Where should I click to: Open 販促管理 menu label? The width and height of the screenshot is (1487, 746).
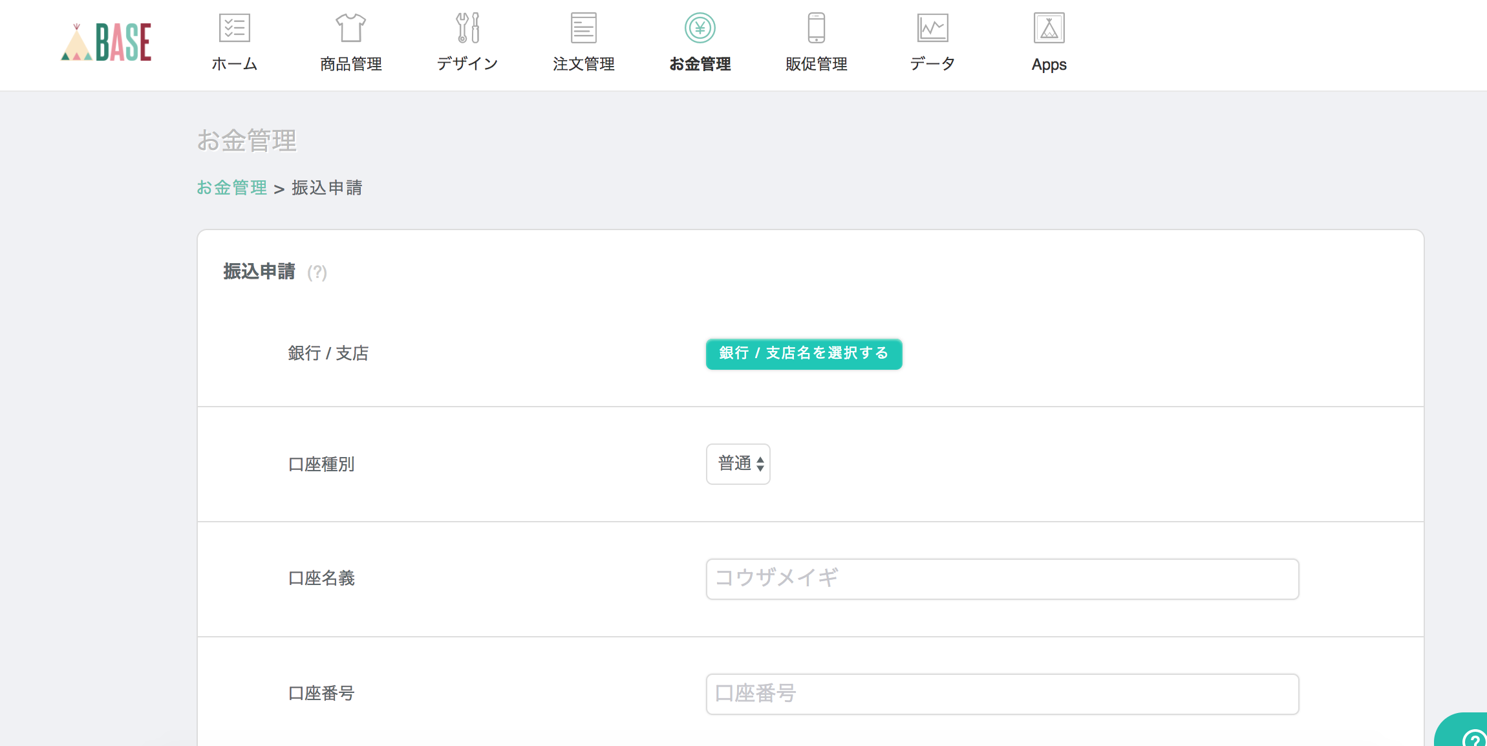tap(817, 64)
